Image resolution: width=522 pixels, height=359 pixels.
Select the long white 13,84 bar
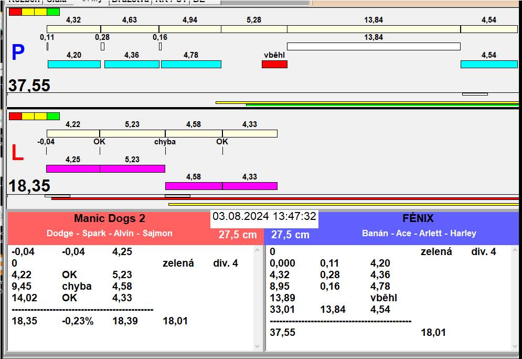pos(373,47)
